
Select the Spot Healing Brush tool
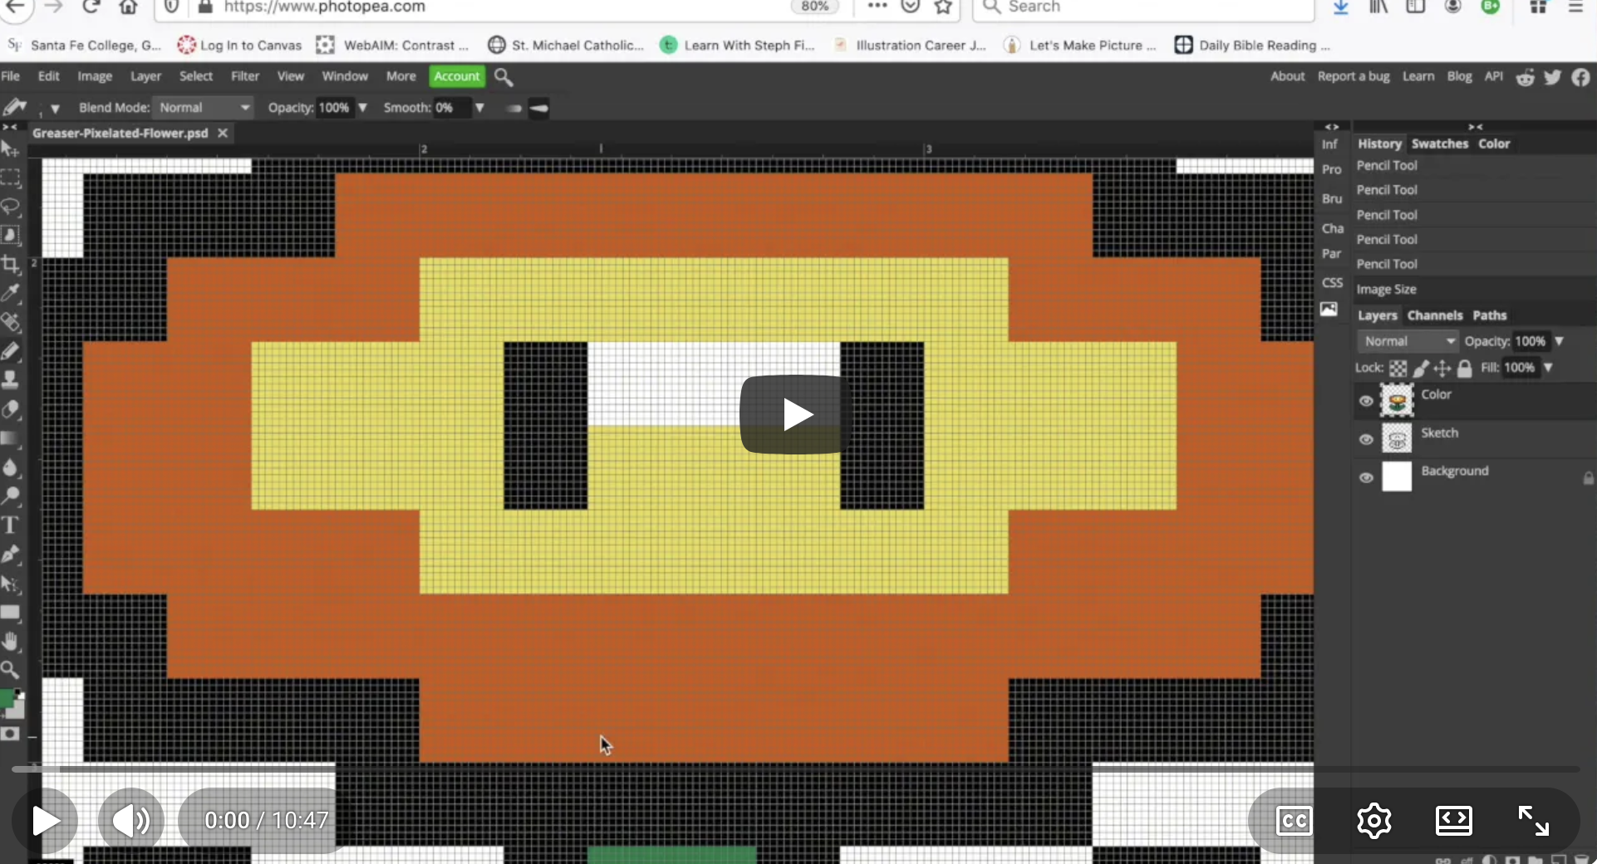[x=10, y=322]
